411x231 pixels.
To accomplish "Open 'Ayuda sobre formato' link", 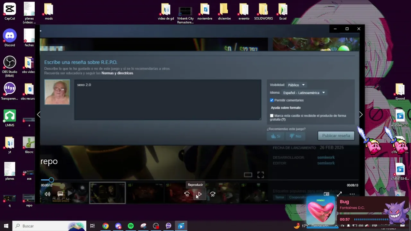I will click(286, 108).
